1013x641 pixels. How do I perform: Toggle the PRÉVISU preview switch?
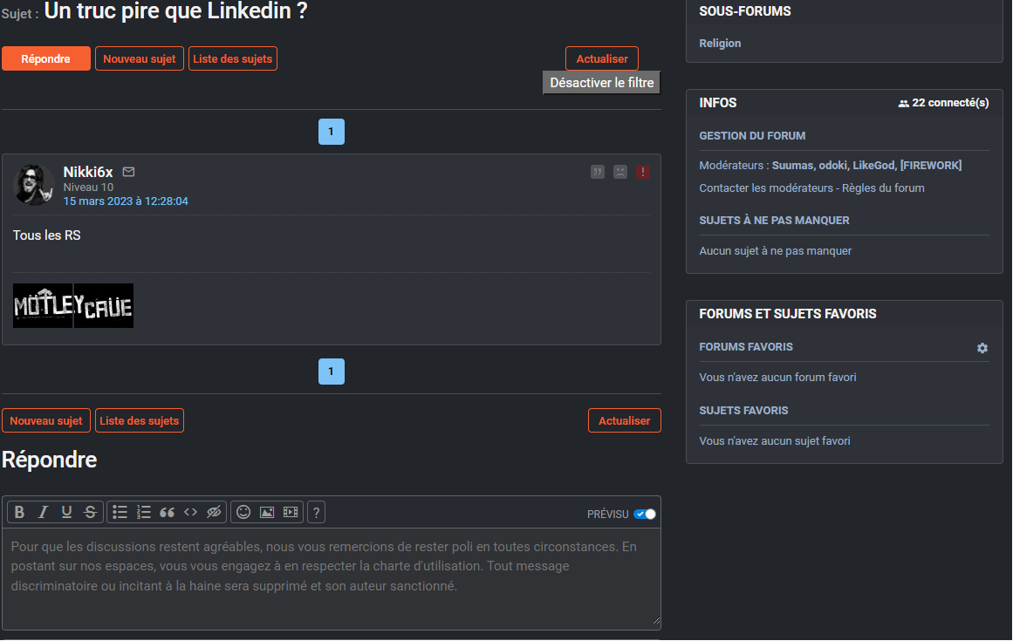[644, 515]
